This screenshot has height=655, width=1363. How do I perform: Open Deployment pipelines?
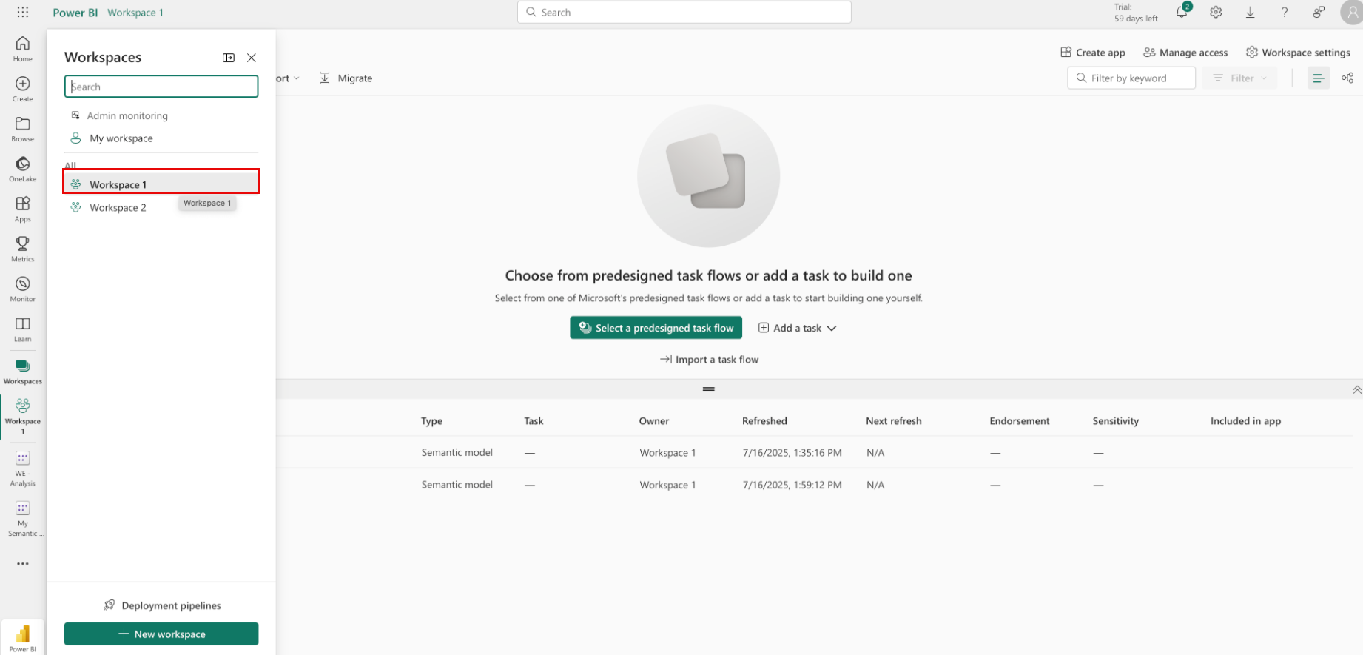(161, 605)
